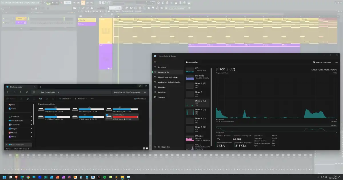Select Downloads in Explorer navigation pane
The image size is (343, 180).
[x=15, y=117]
